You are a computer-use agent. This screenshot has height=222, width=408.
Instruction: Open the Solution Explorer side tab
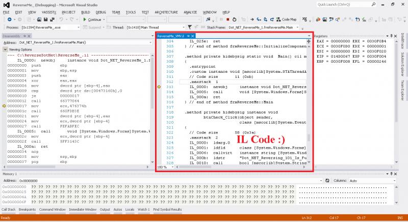coord(402,64)
